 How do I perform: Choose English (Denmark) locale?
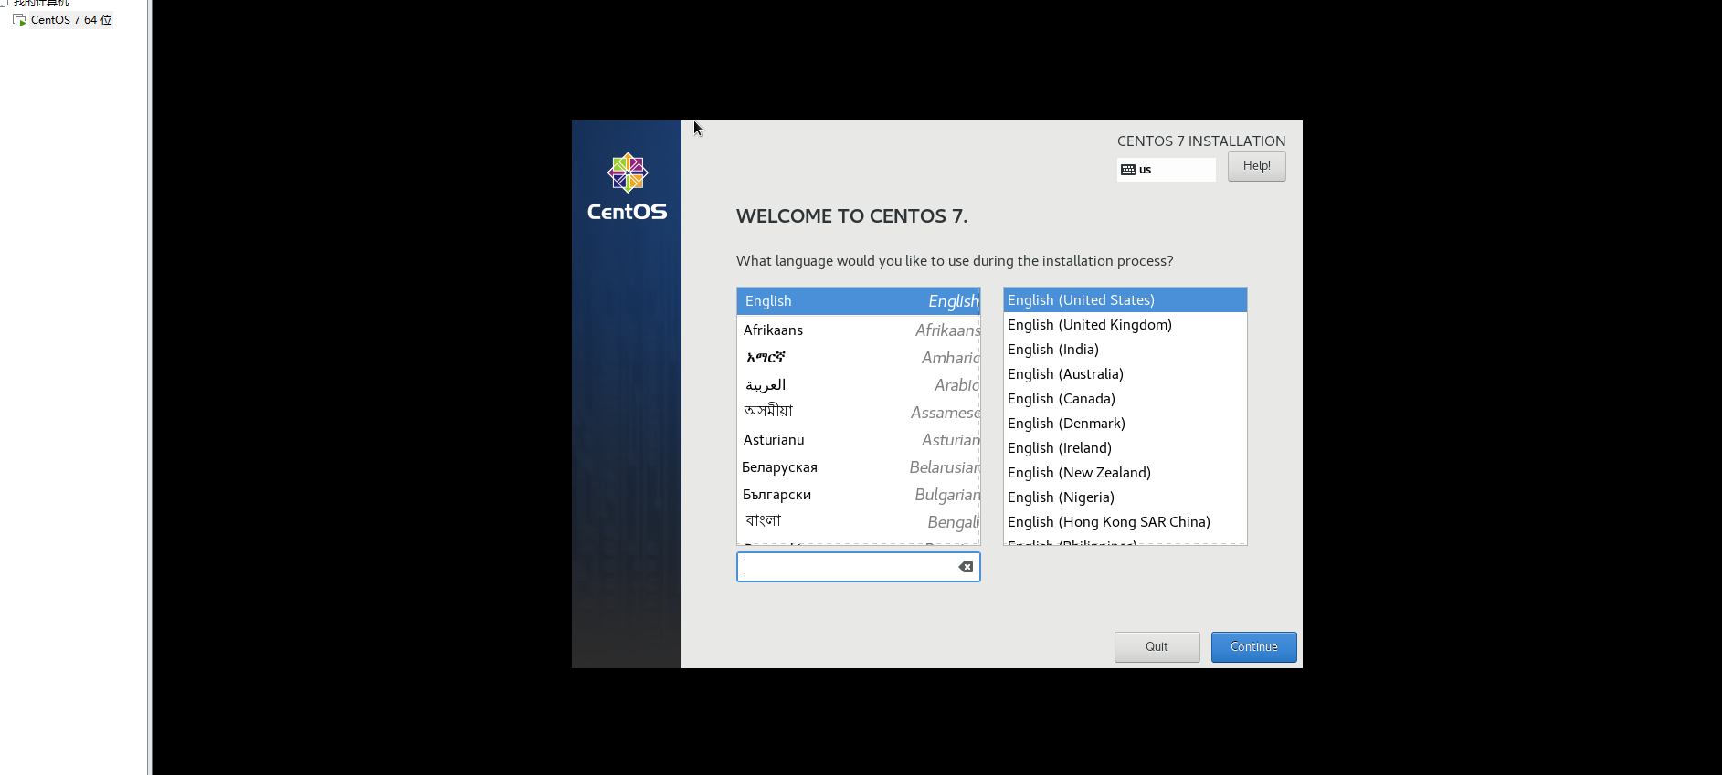(1125, 424)
